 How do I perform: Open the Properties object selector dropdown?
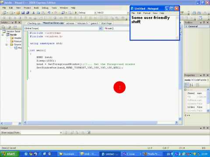[x=208, y=80]
